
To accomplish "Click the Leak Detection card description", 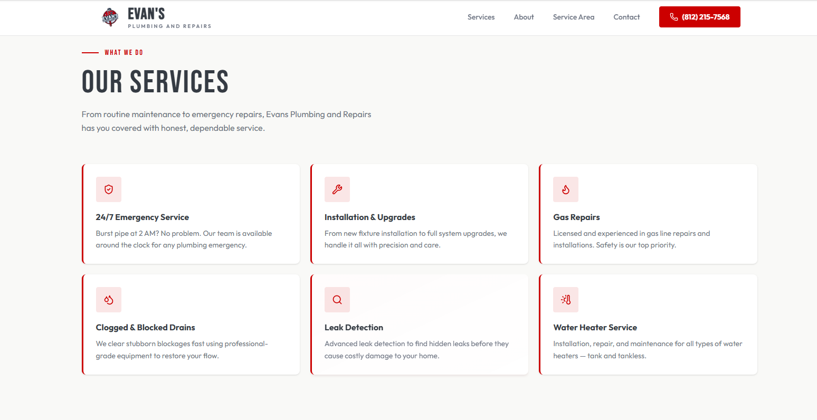I will point(416,350).
